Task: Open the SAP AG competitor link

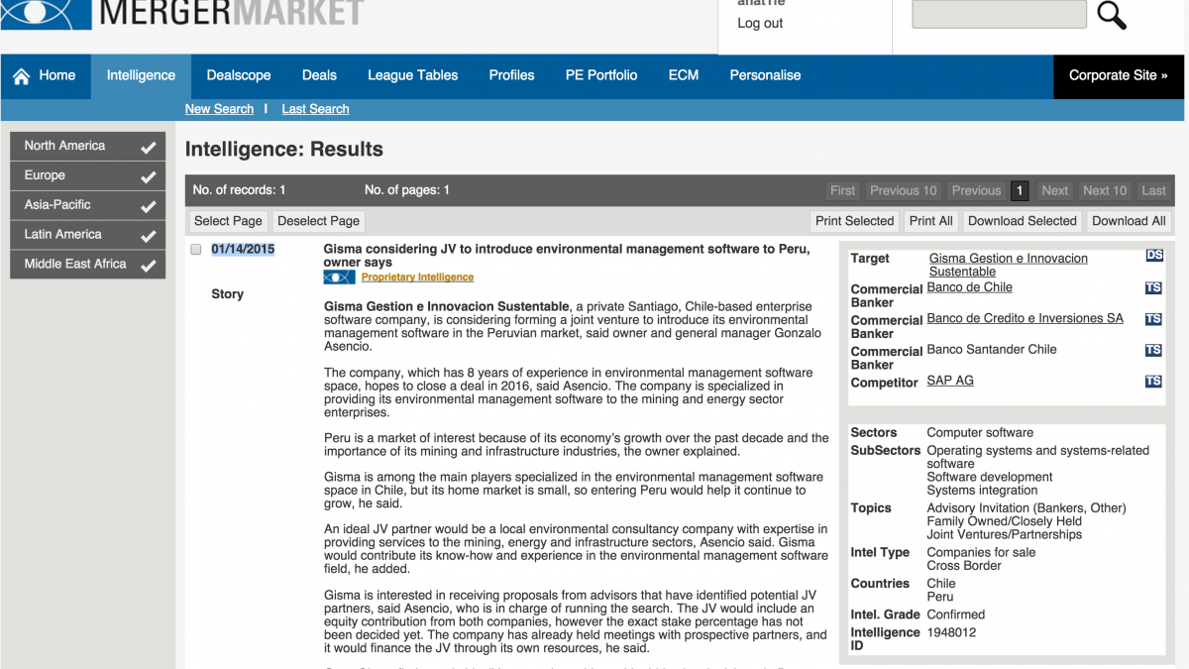Action: tap(950, 381)
